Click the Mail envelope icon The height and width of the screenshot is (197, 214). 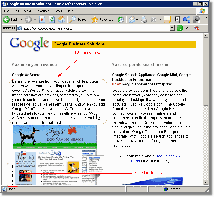coord(132,20)
